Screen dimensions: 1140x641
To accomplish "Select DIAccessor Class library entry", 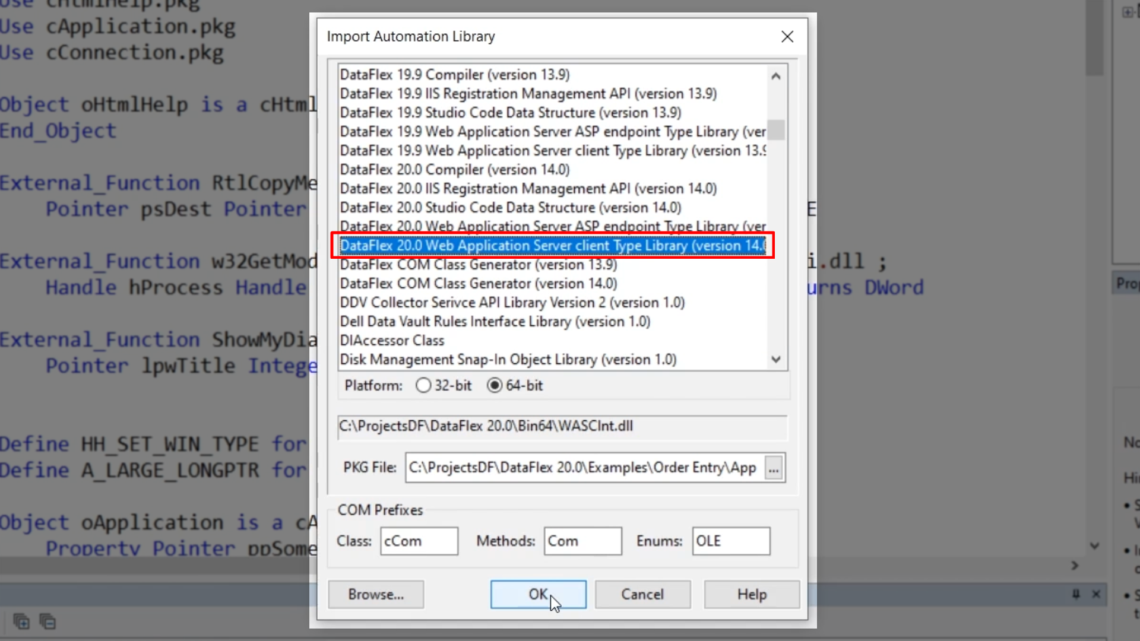I will (x=392, y=341).
